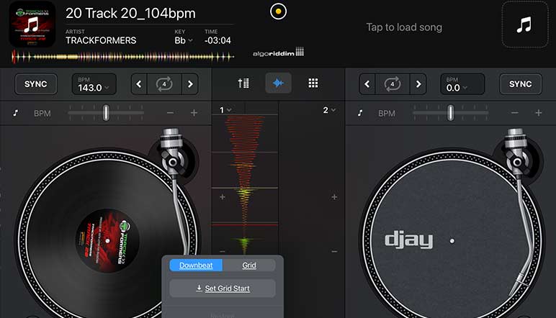Viewport: 556px width, 318px height.
Task: Click the yellow record button at top center
Action: point(278,12)
